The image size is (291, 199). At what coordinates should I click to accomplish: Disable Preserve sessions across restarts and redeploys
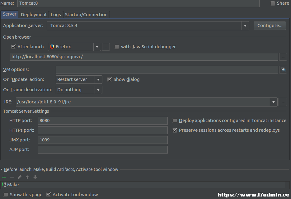pyautogui.click(x=175, y=130)
